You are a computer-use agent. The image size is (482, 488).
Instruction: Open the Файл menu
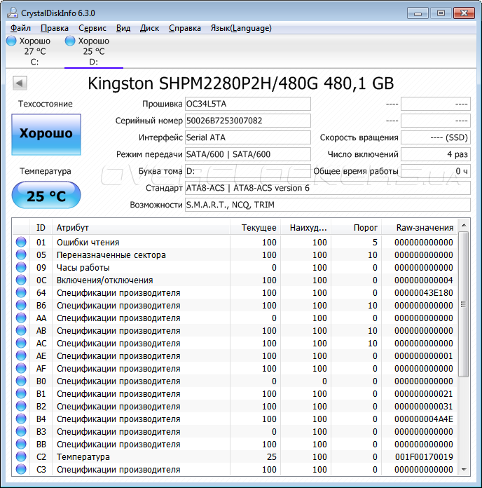(x=20, y=28)
